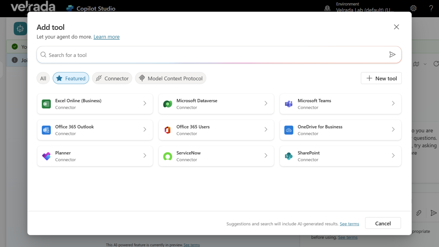Open the Planner connector
439x247 pixels.
[x=95, y=156]
